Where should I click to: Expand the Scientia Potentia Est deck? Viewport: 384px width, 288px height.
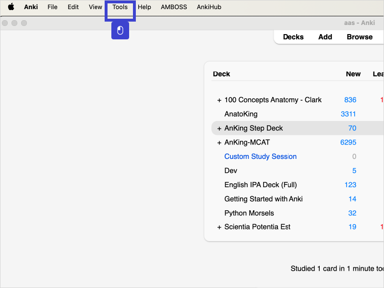tap(219, 227)
